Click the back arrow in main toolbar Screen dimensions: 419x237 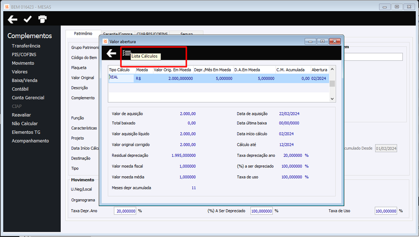point(13,19)
